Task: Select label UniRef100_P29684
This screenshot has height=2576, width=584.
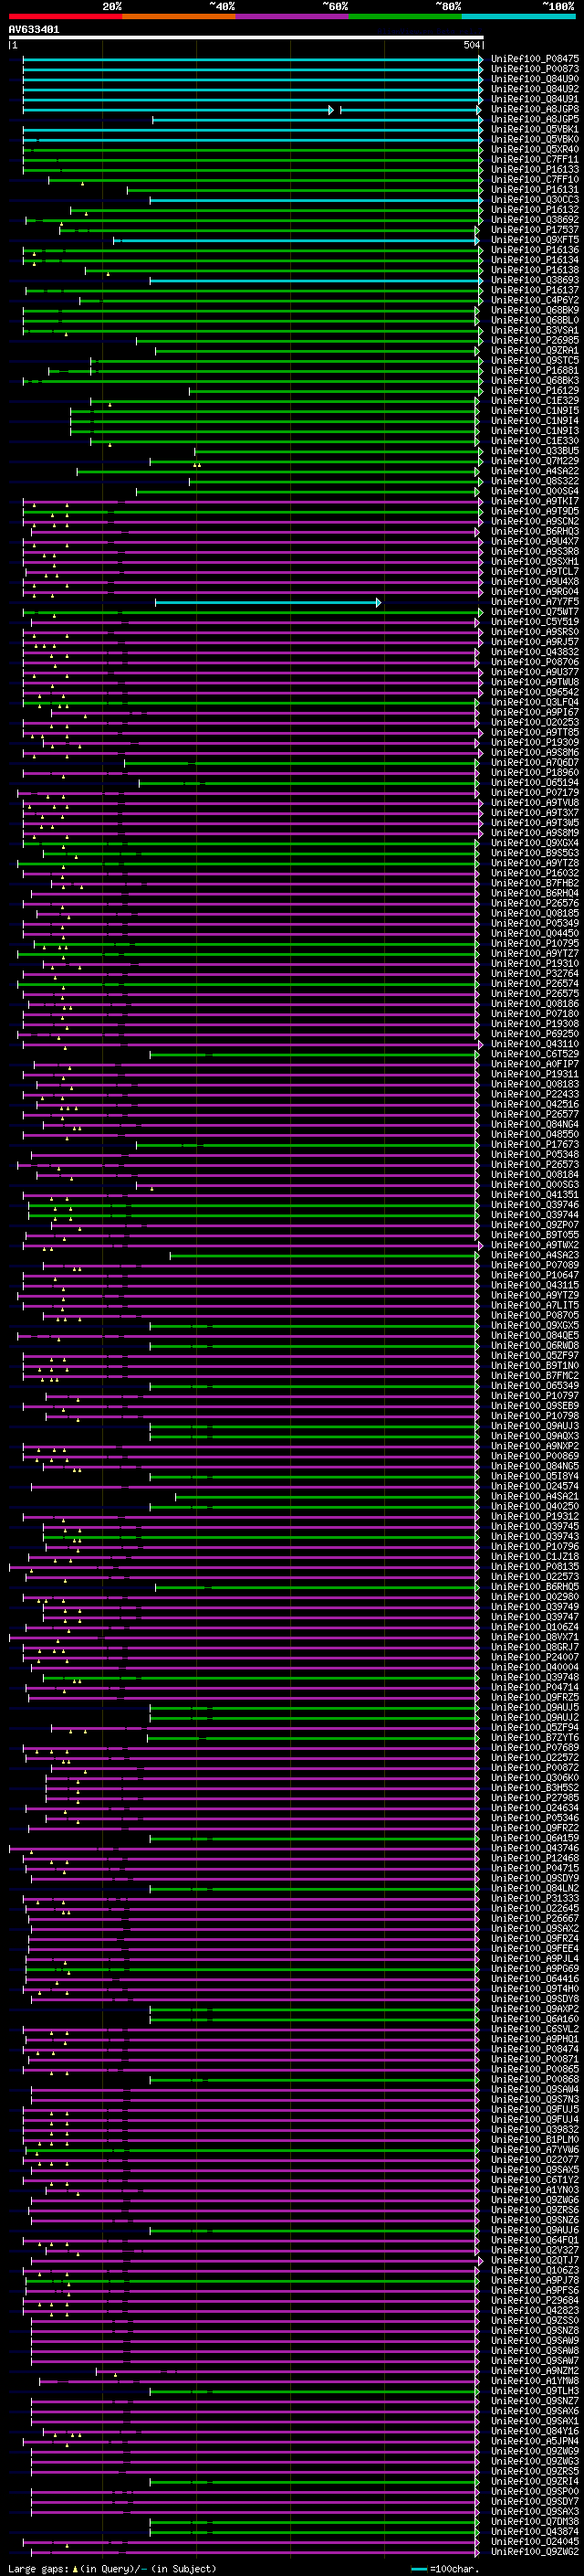Action: (534, 2299)
